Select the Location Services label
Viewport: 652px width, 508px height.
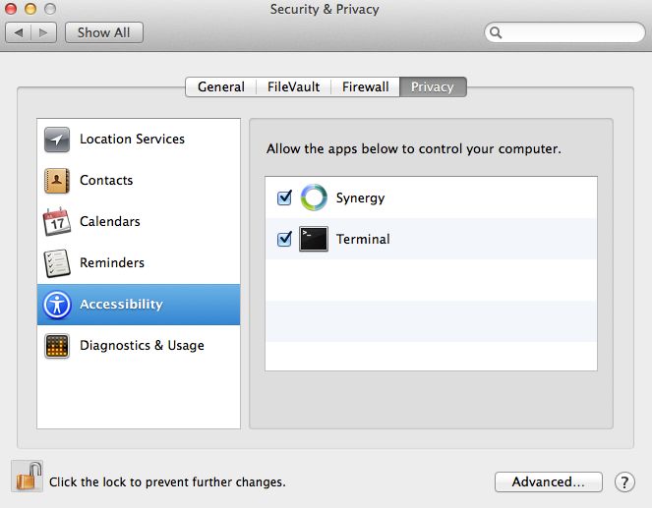click(x=132, y=139)
